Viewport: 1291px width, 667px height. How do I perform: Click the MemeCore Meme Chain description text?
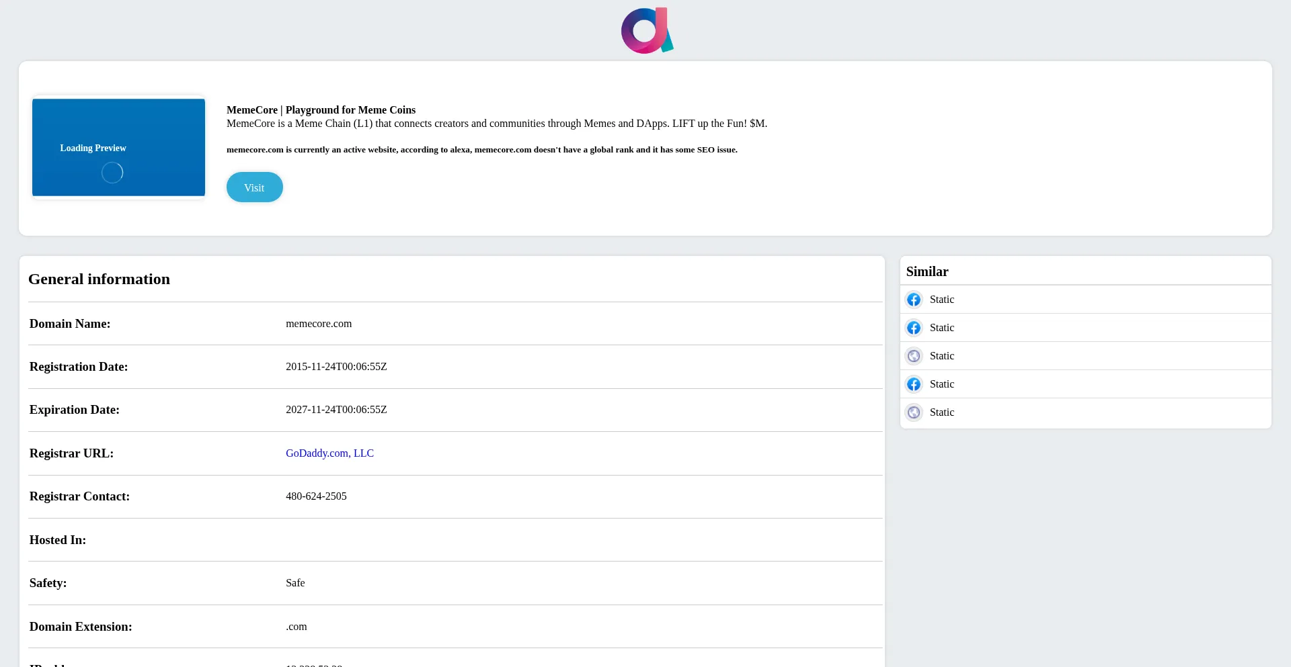pyautogui.click(x=496, y=124)
